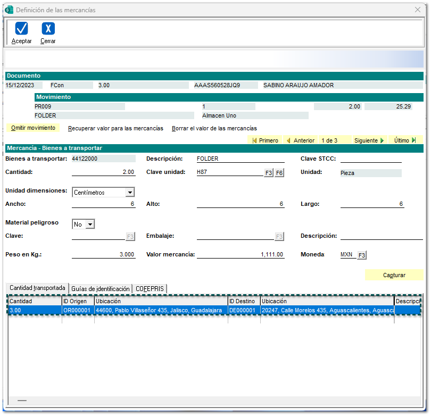Go to Primero record
Screen dimensions: 431x416
point(265,140)
